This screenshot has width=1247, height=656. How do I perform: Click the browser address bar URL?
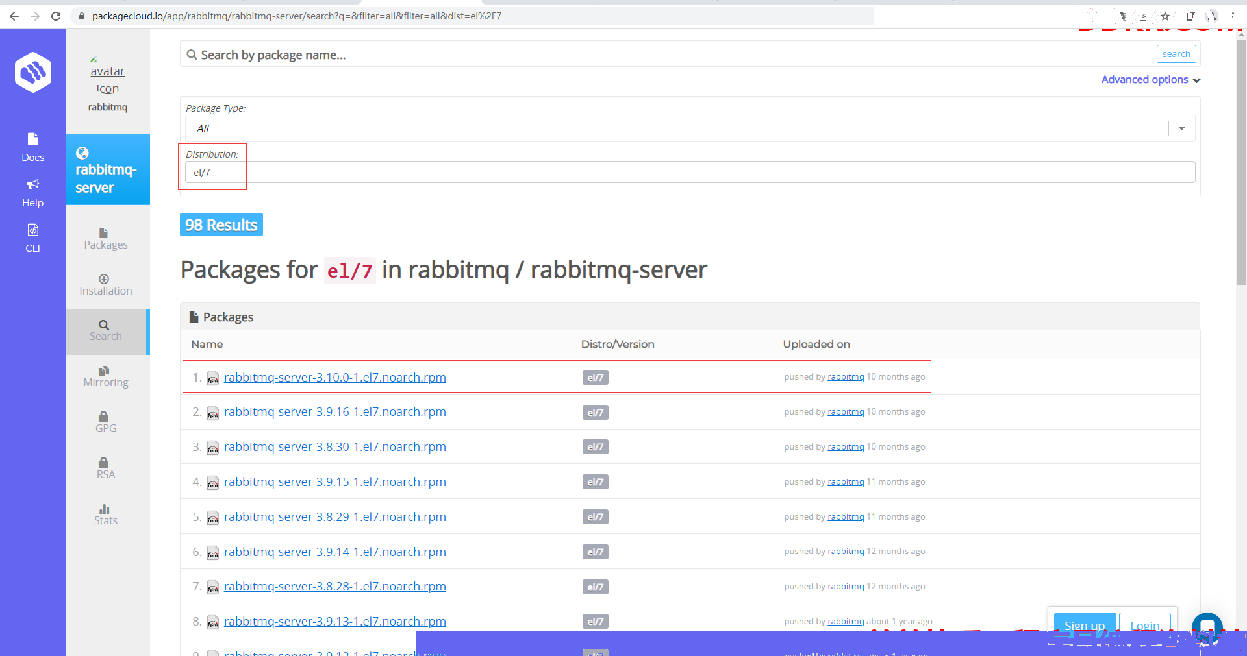click(x=297, y=16)
